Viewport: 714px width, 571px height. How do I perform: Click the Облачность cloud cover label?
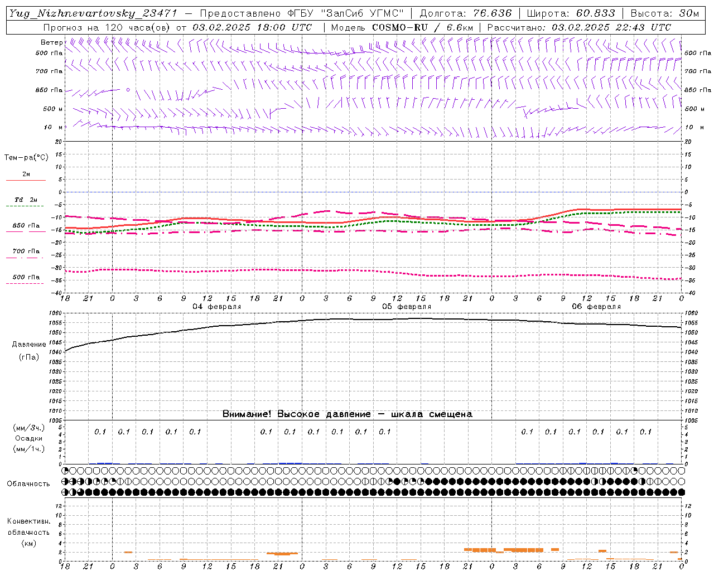click(x=28, y=484)
